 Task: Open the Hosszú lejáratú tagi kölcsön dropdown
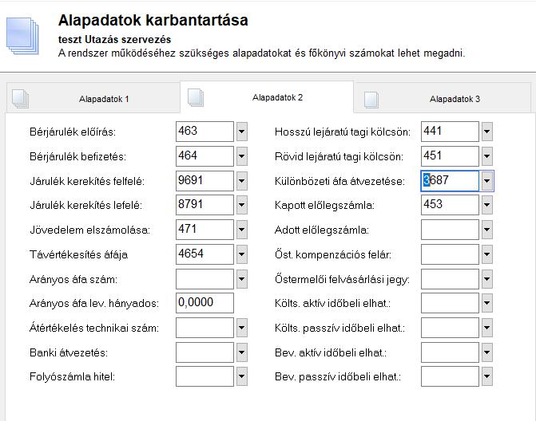[x=487, y=132]
